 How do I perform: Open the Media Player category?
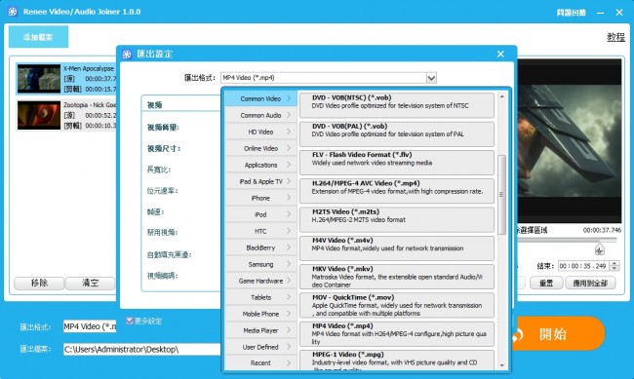(260, 330)
